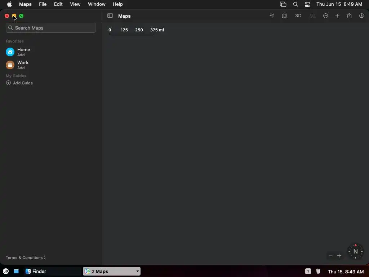Click the menu bar date and time

(x=339, y=4)
